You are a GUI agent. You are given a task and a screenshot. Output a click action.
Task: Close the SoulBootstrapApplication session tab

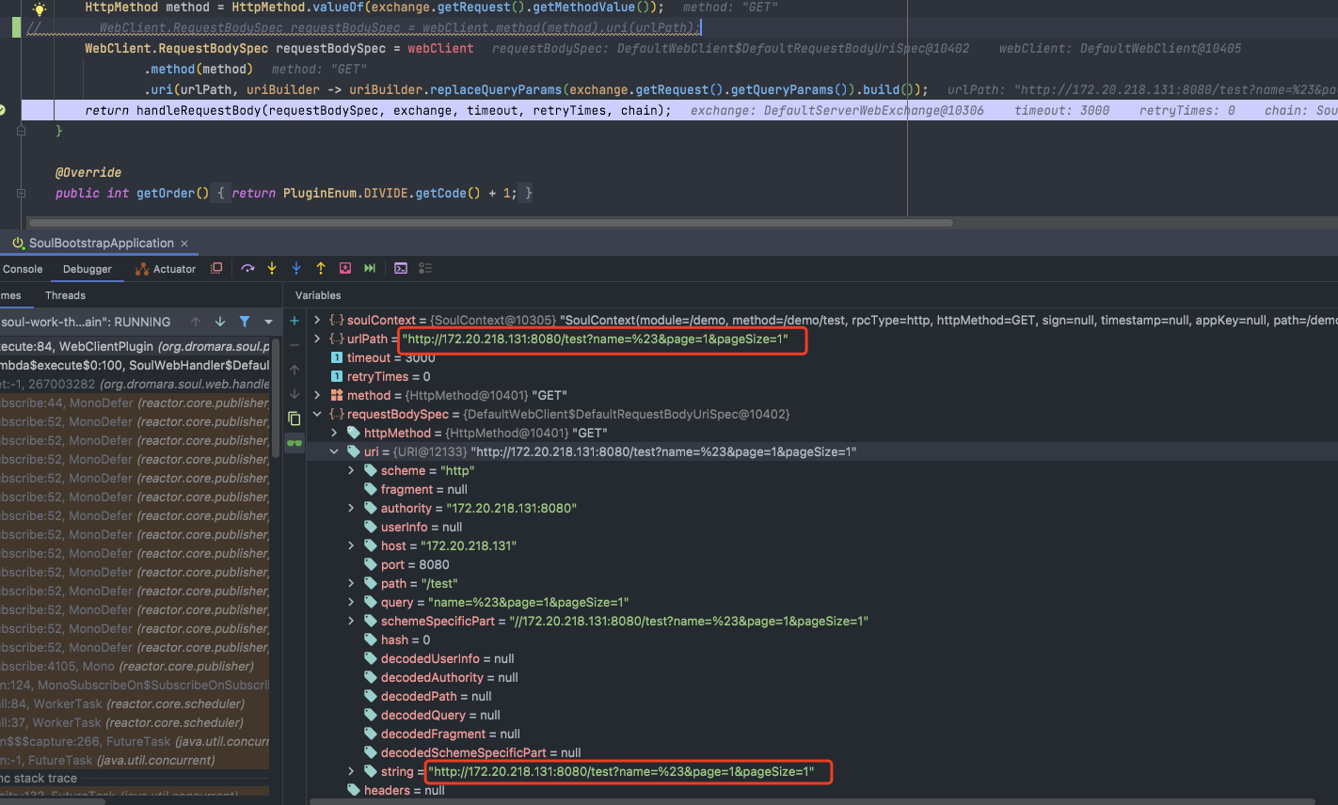(x=184, y=244)
